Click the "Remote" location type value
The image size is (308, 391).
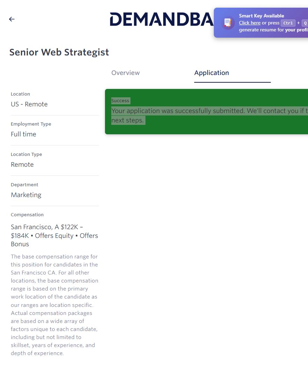point(22,165)
